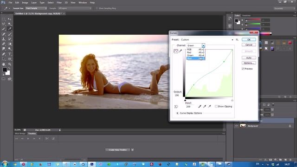Open the Sample Size dropdown
Image resolution: width=297 pixels, height=167 pixels.
36,8
